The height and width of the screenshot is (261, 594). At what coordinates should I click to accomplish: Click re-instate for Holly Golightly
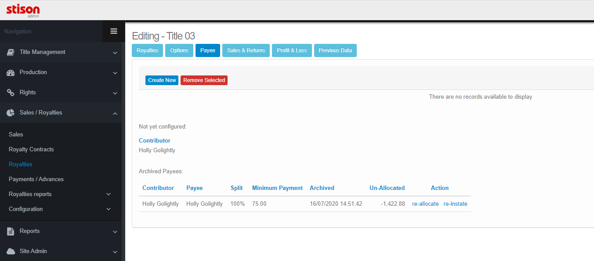click(x=456, y=204)
